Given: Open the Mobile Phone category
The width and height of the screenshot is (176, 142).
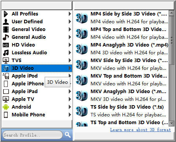Looking at the screenshot, I should tap(37, 115).
